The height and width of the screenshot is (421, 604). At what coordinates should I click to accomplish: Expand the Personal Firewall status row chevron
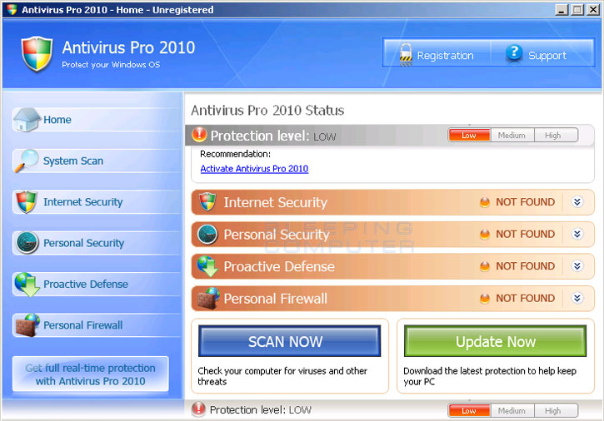coord(577,298)
